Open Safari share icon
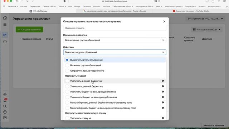 point(213,1)
